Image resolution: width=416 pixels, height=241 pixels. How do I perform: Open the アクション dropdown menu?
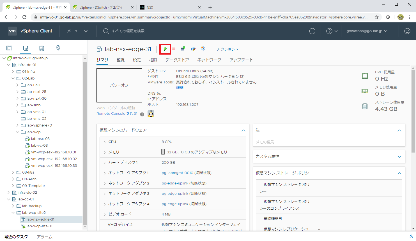click(227, 49)
